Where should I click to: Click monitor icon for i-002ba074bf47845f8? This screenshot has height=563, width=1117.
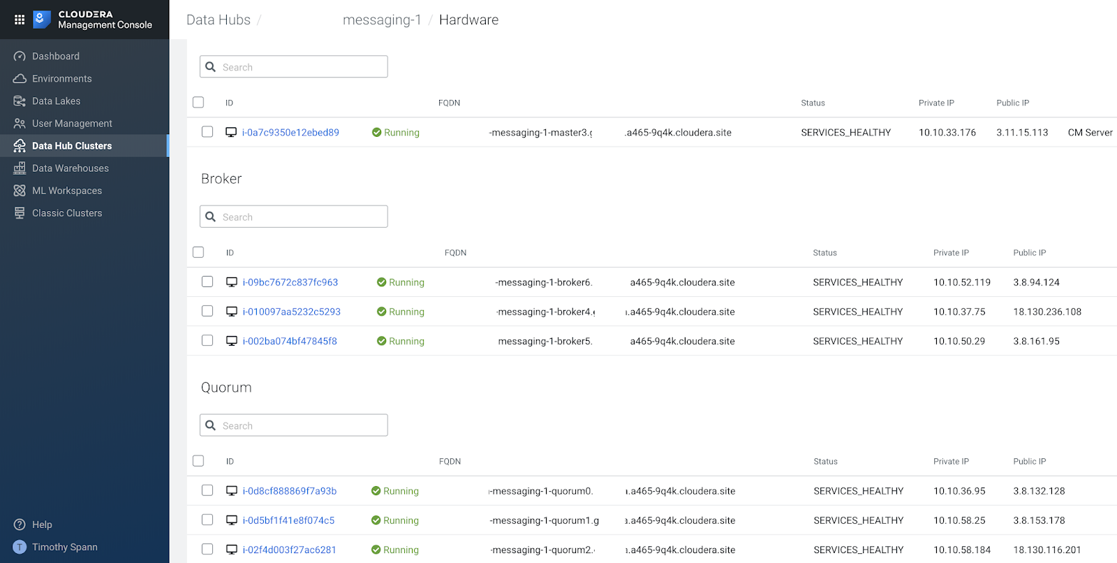pyautogui.click(x=232, y=341)
